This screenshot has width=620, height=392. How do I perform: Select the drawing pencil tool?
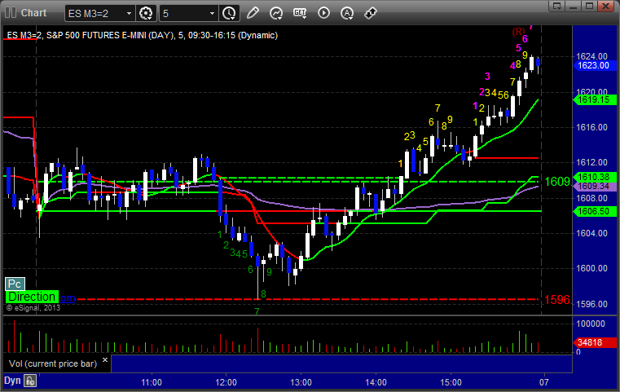click(x=253, y=13)
